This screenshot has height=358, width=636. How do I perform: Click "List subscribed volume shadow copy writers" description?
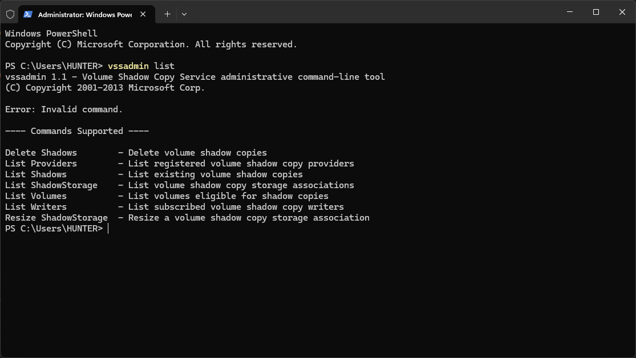point(236,207)
